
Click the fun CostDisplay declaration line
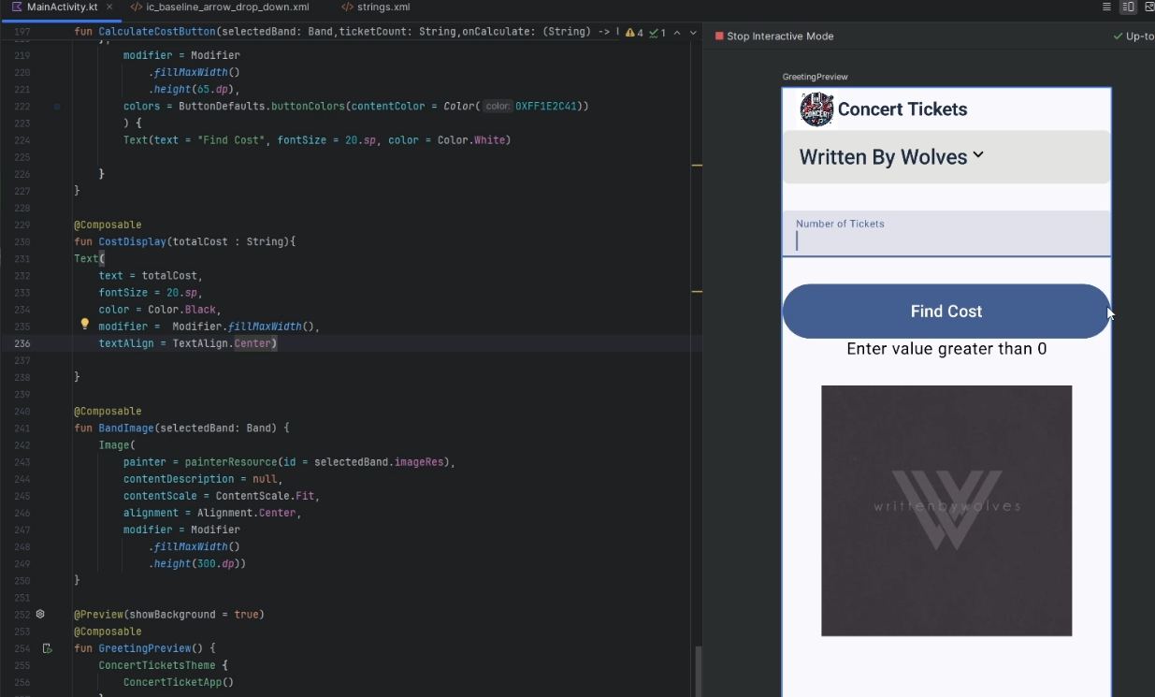click(184, 242)
